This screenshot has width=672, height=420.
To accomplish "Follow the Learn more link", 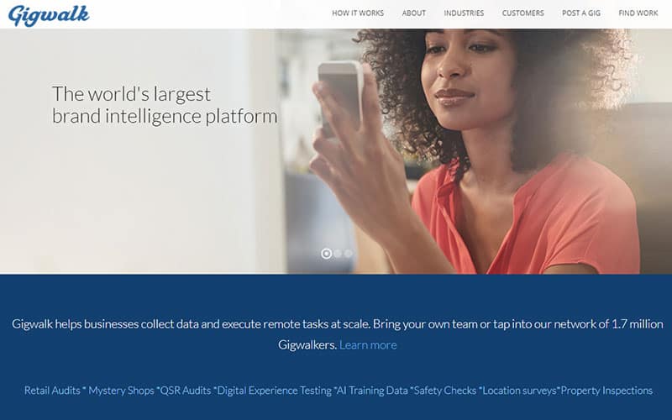I will (x=368, y=345).
